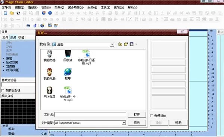Open the 减少噪音(N) menu
Screen dimensions: 224x137
76,7
